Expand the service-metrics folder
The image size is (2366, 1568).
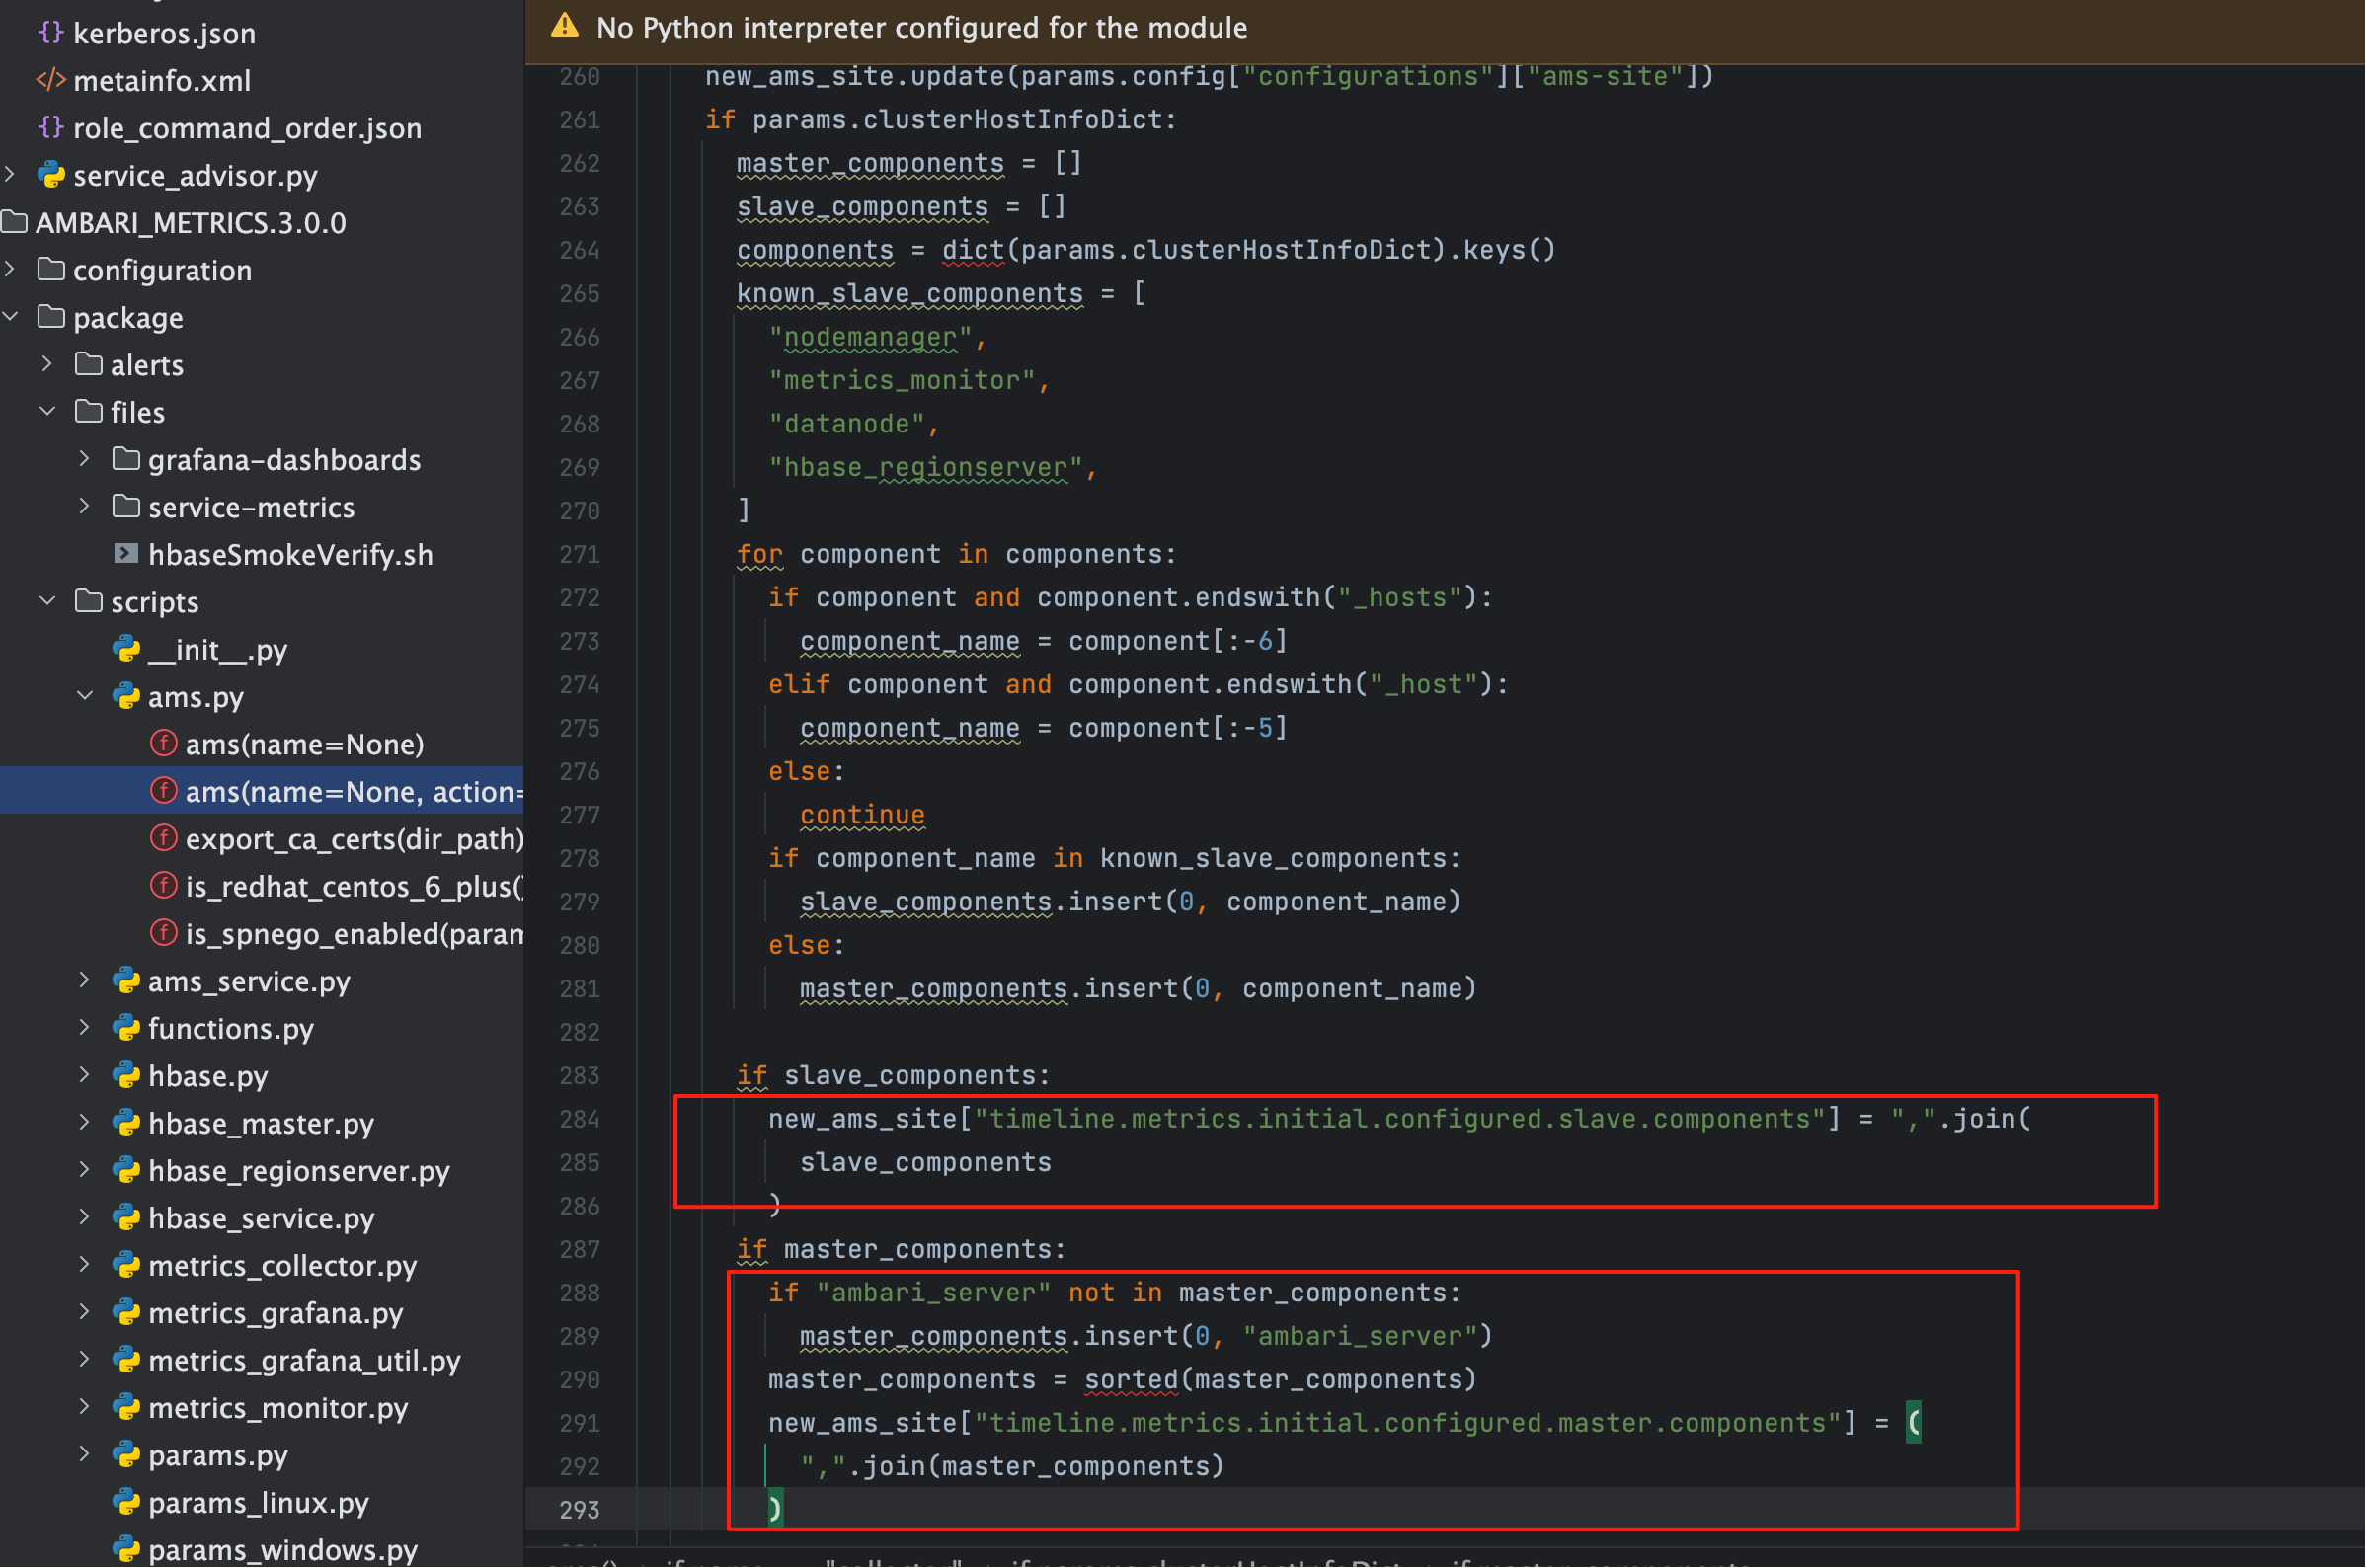tap(85, 507)
